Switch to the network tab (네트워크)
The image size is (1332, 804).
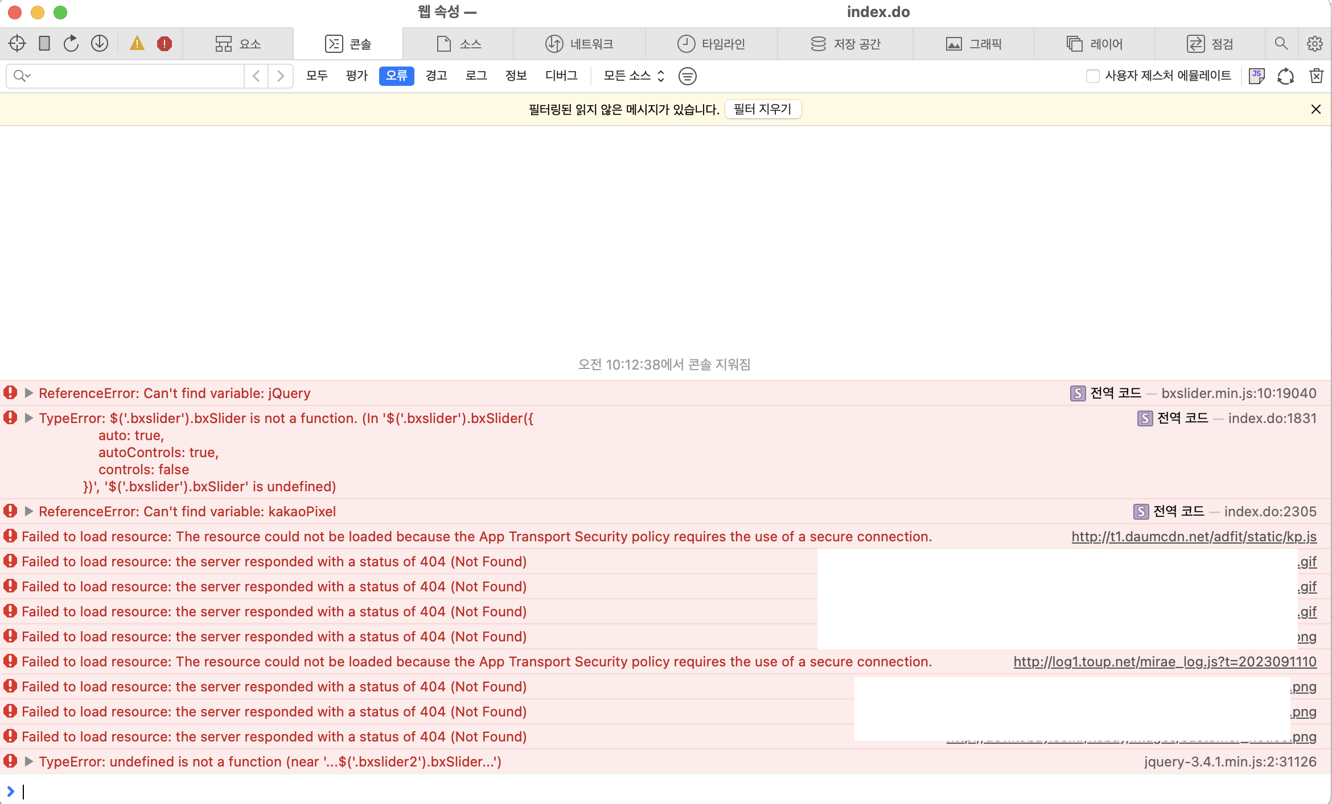click(x=579, y=44)
